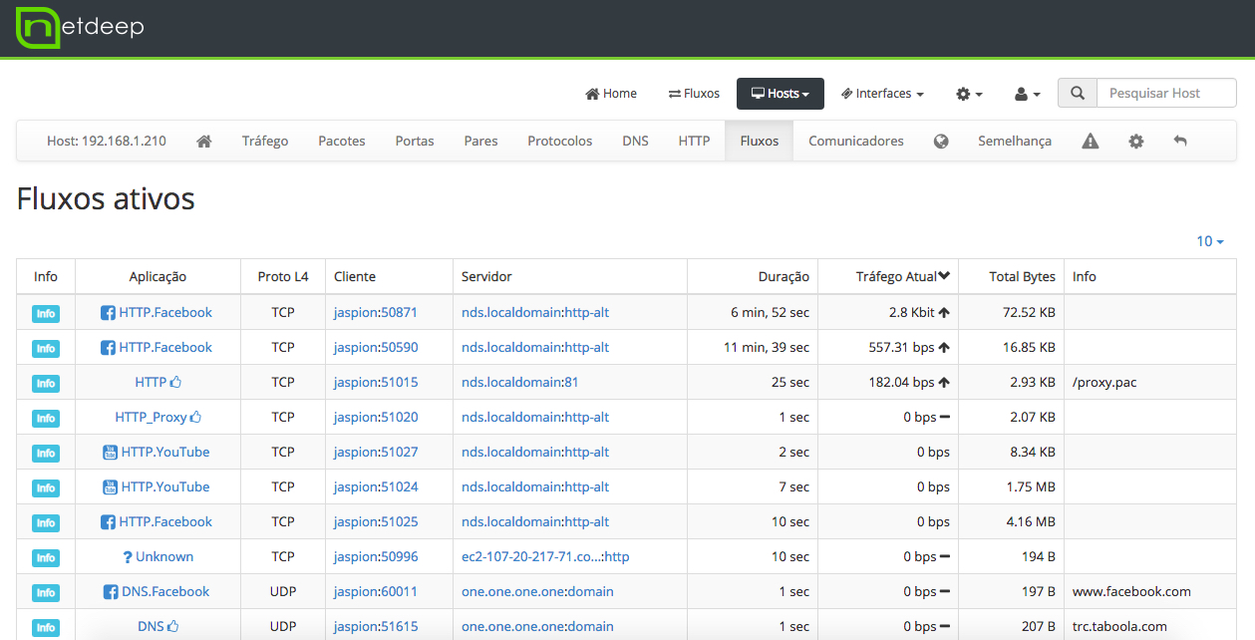
Task: Open the Home navigation link
Action: point(611,94)
